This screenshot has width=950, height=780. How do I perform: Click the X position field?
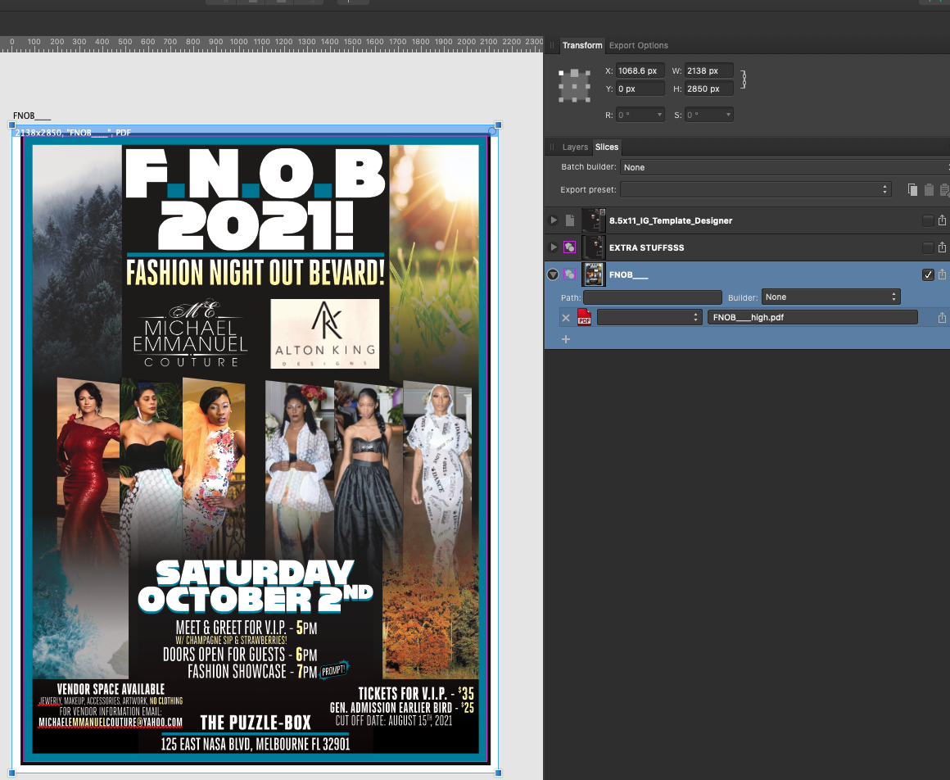point(640,71)
